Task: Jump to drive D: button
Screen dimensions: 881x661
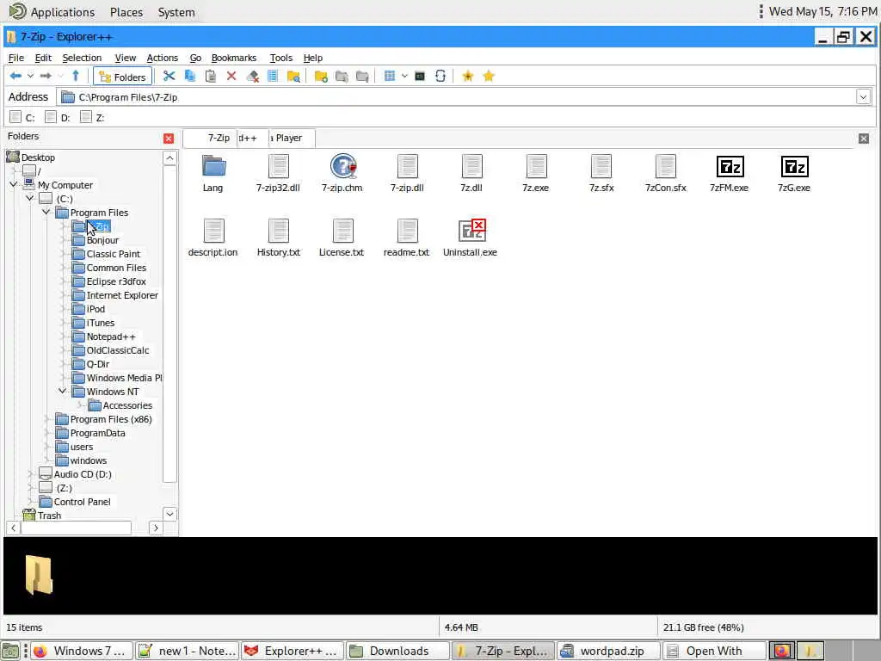Action: [58, 117]
